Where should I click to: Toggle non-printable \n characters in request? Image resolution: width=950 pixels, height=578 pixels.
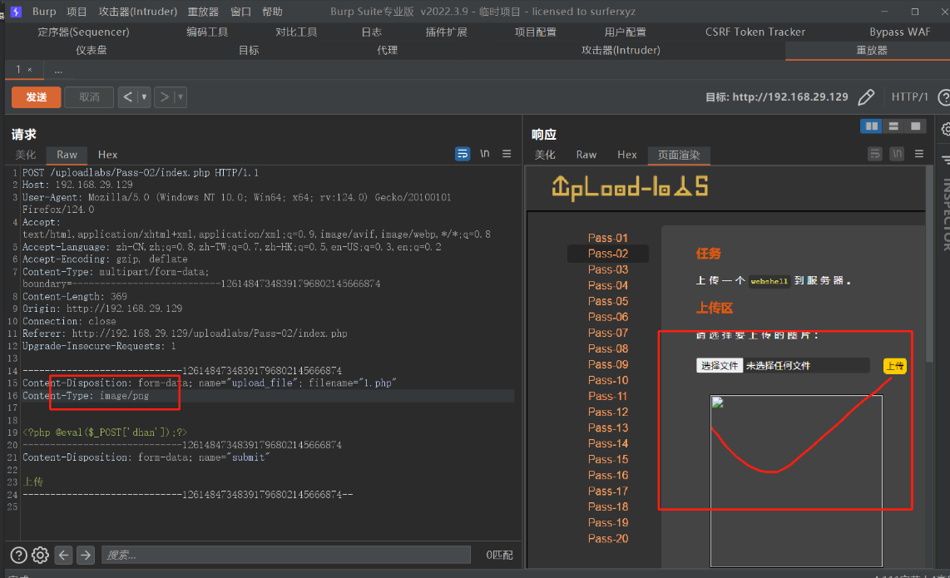(x=485, y=154)
